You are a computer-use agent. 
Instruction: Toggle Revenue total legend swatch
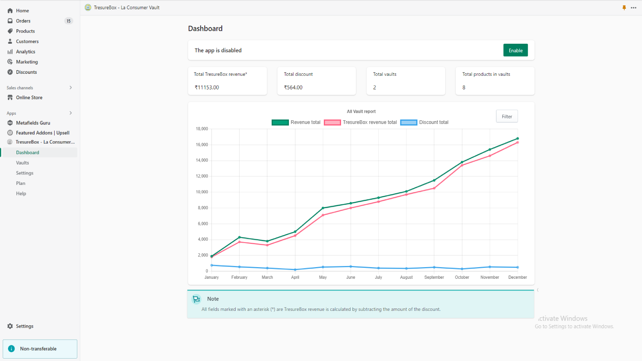(x=280, y=122)
